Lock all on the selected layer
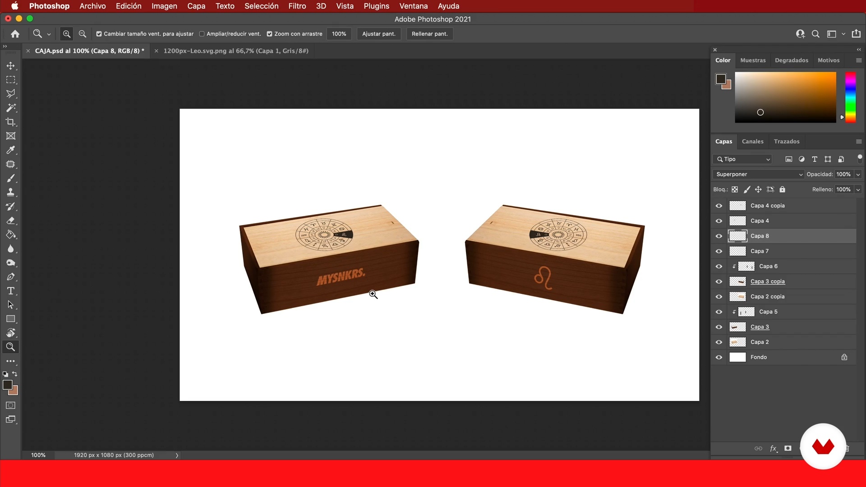 (783, 189)
